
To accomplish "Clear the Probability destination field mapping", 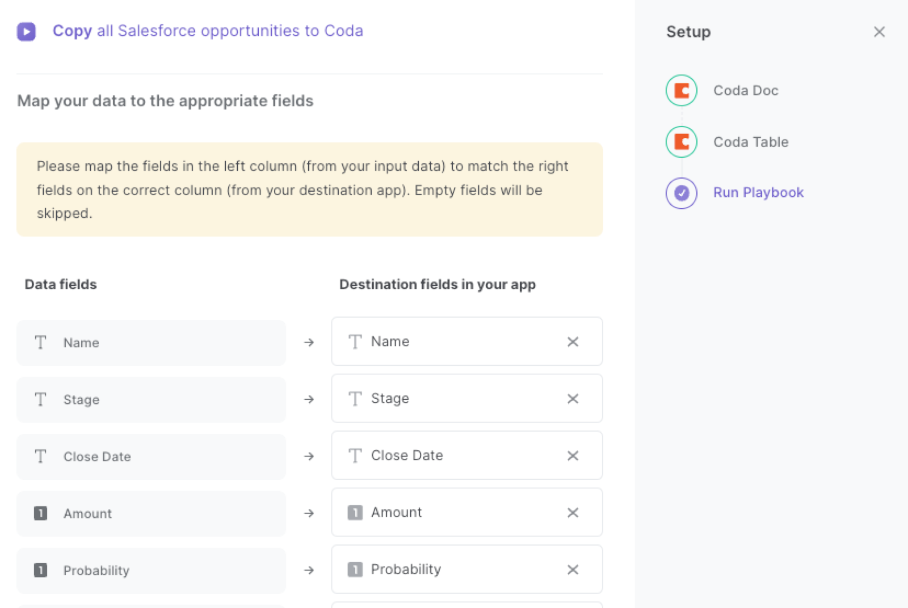I will 573,569.
